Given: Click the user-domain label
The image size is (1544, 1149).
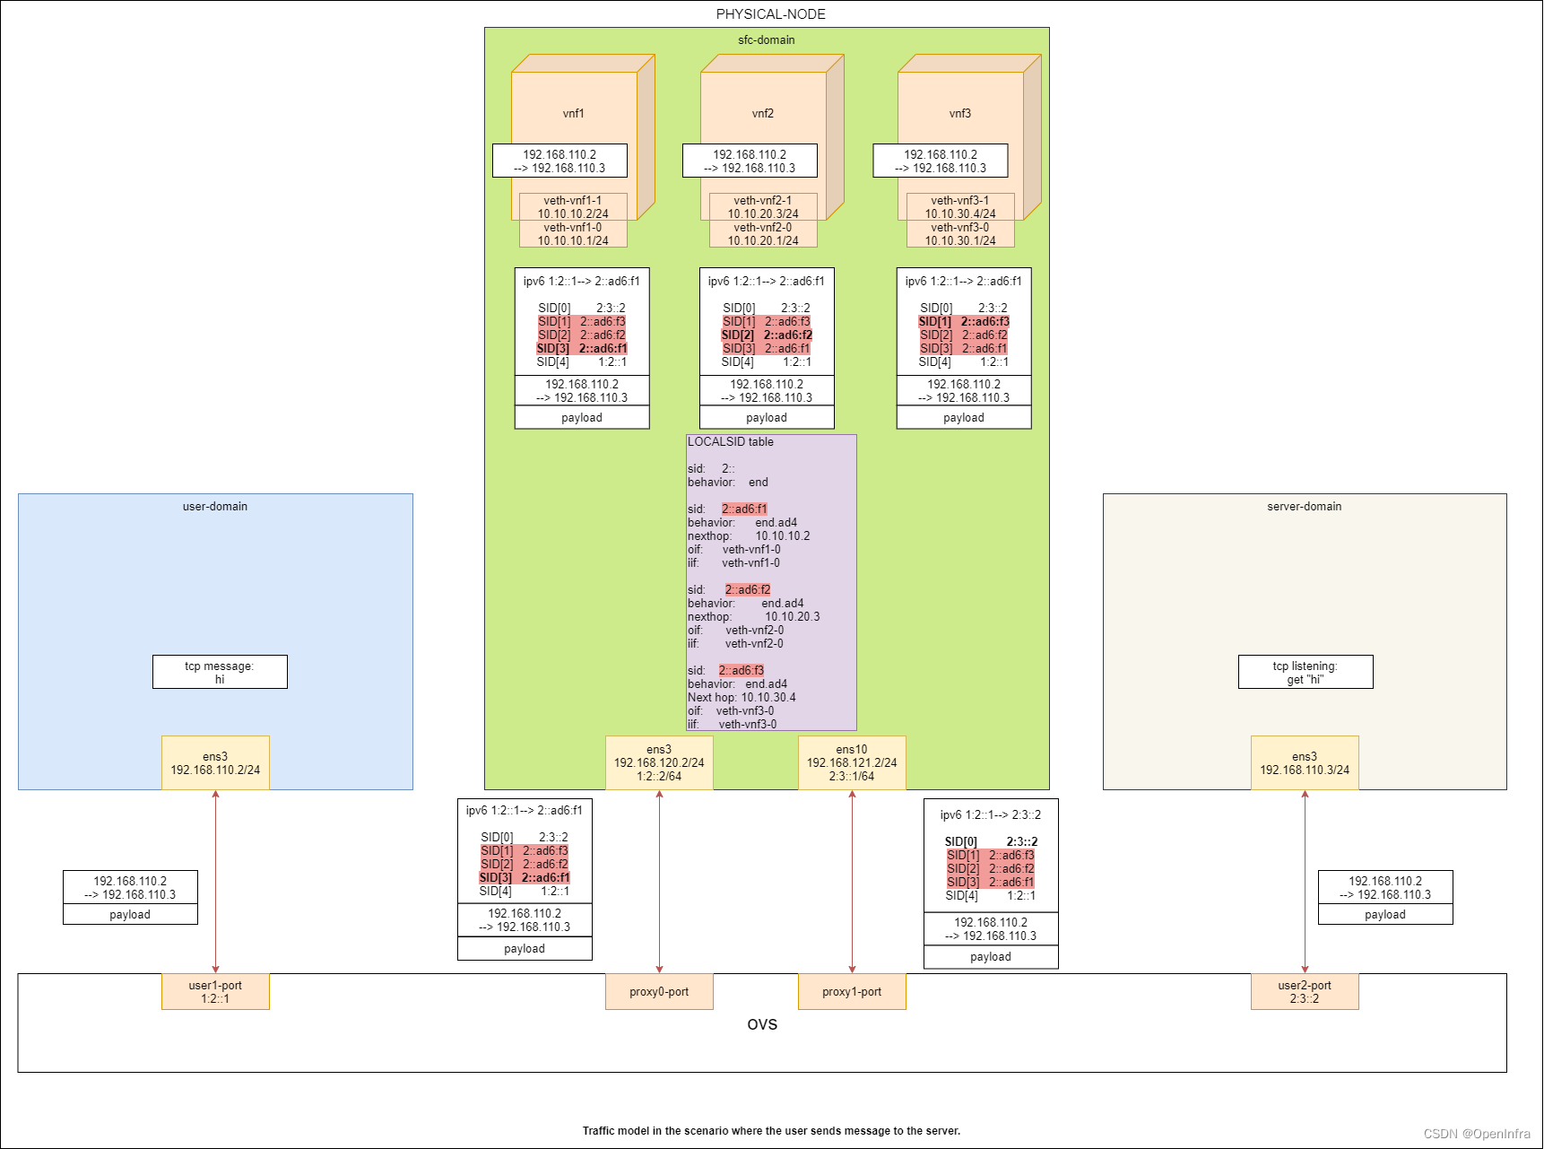Looking at the screenshot, I should [x=215, y=507].
